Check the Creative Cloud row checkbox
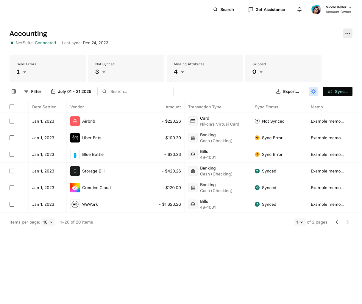 coord(12,188)
